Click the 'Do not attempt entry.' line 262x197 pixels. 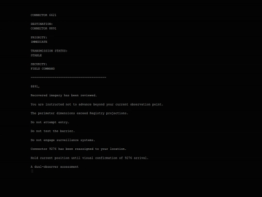click(x=50, y=122)
